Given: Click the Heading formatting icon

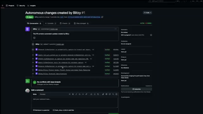Looking at the screenshot, I should [70, 94].
